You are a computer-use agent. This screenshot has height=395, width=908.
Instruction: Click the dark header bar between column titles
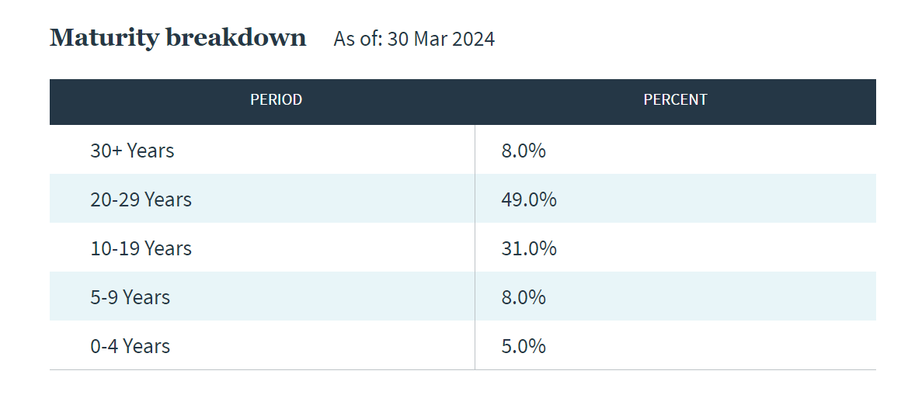(x=475, y=101)
